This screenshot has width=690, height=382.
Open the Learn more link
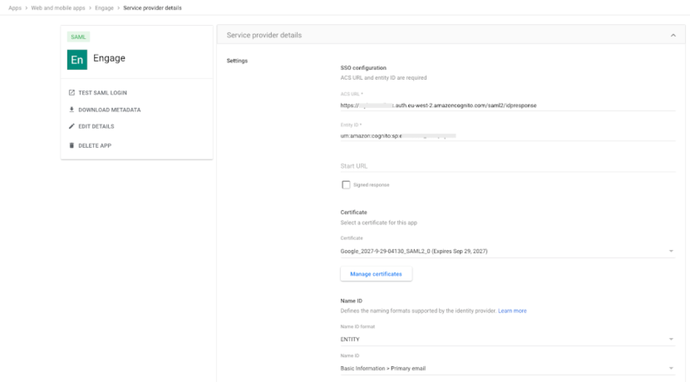512,311
